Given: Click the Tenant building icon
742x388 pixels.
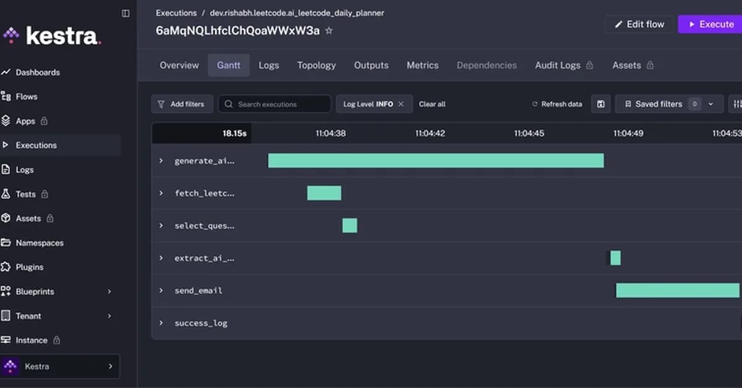Looking at the screenshot, I should pyautogui.click(x=6, y=316).
